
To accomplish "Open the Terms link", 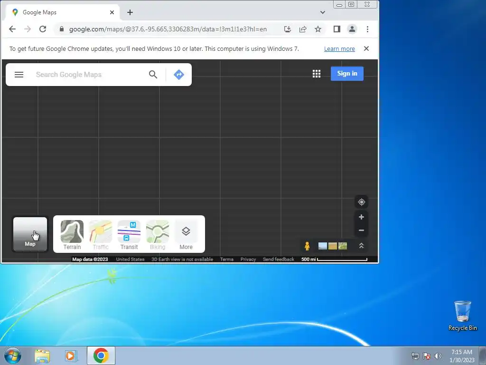I will (226, 259).
